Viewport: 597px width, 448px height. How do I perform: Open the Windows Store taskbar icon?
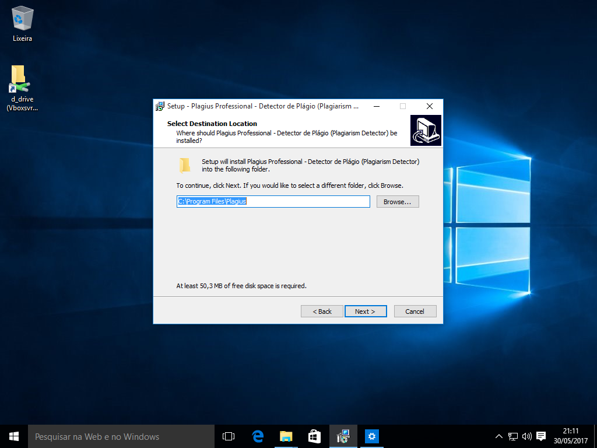point(314,436)
